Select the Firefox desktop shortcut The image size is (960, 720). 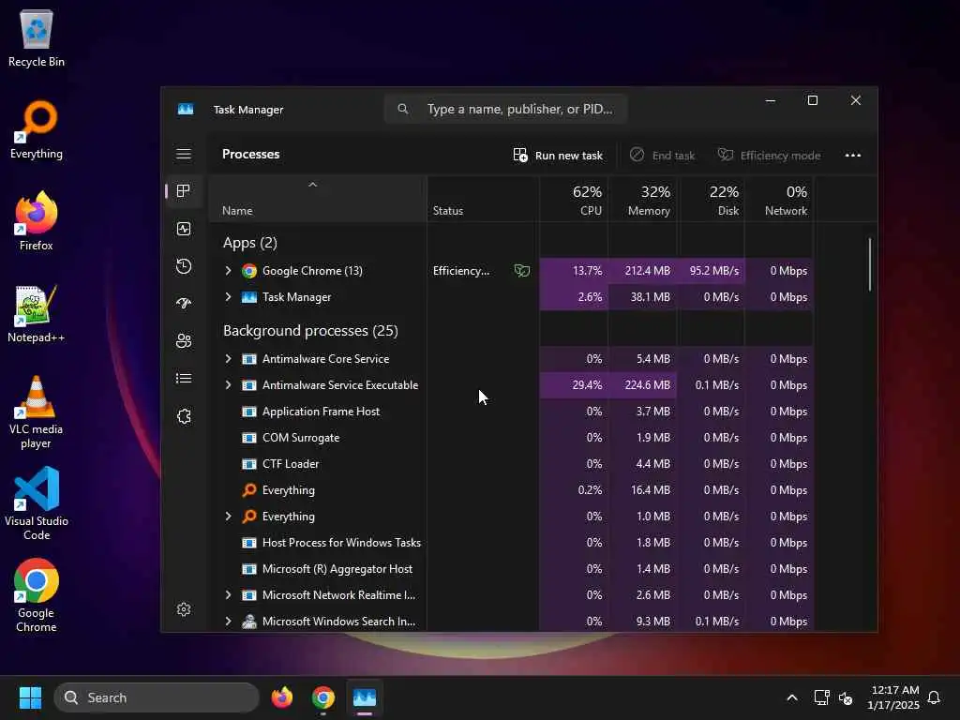37,221
